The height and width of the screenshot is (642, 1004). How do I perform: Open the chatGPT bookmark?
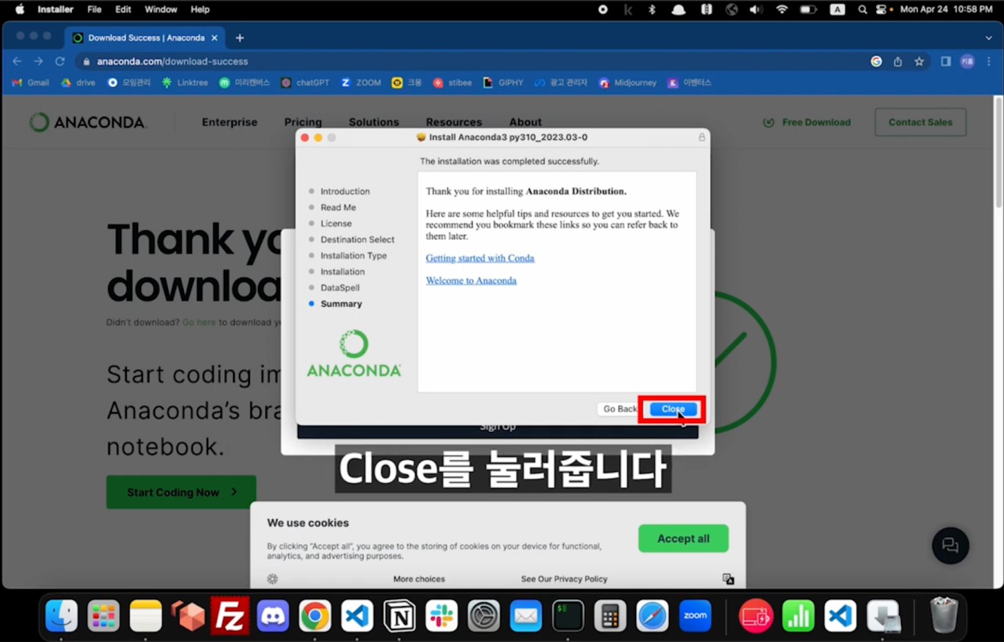[x=305, y=82]
